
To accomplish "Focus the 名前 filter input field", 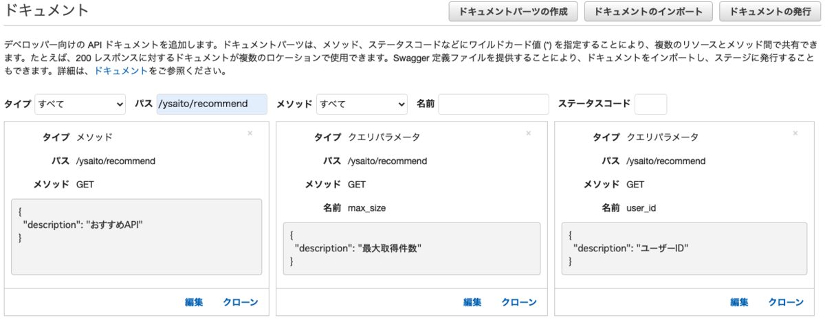I will click(494, 104).
